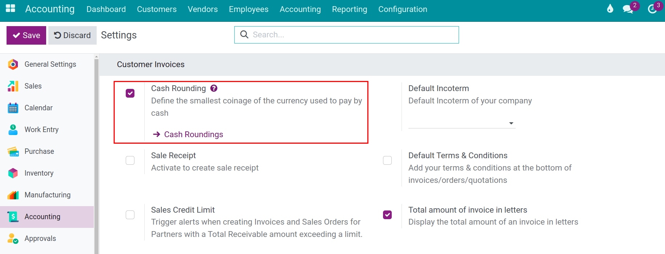This screenshot has height=254, width=665.
Task: Open the Cash Roundings link
Action: (x=193, y=134)
